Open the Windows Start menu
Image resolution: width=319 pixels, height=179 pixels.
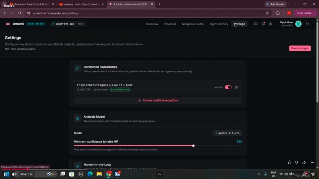(6, 174)
